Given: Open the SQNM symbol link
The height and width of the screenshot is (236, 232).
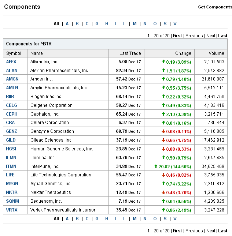Looking at the screenshot, I should [x=12, y=201].
